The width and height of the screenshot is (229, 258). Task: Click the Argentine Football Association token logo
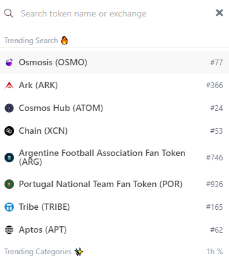pyautogui.click(x=9, y=157)
